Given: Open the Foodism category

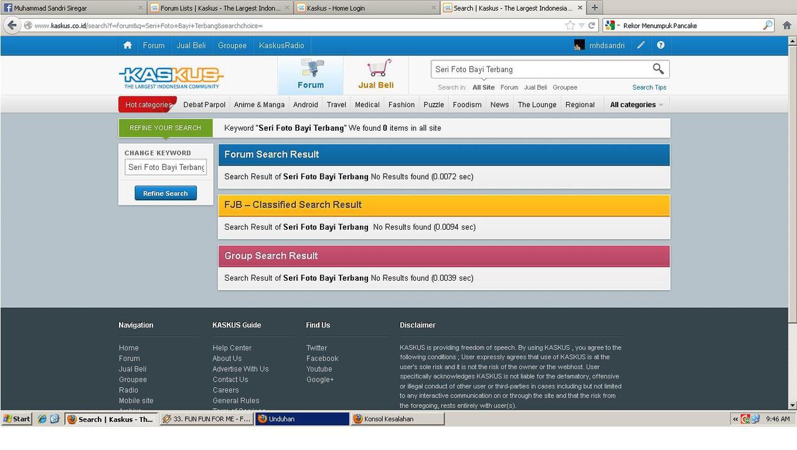Looking at the screenshot, I should 467,105.
